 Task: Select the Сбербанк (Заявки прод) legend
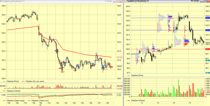pos(14,101)
